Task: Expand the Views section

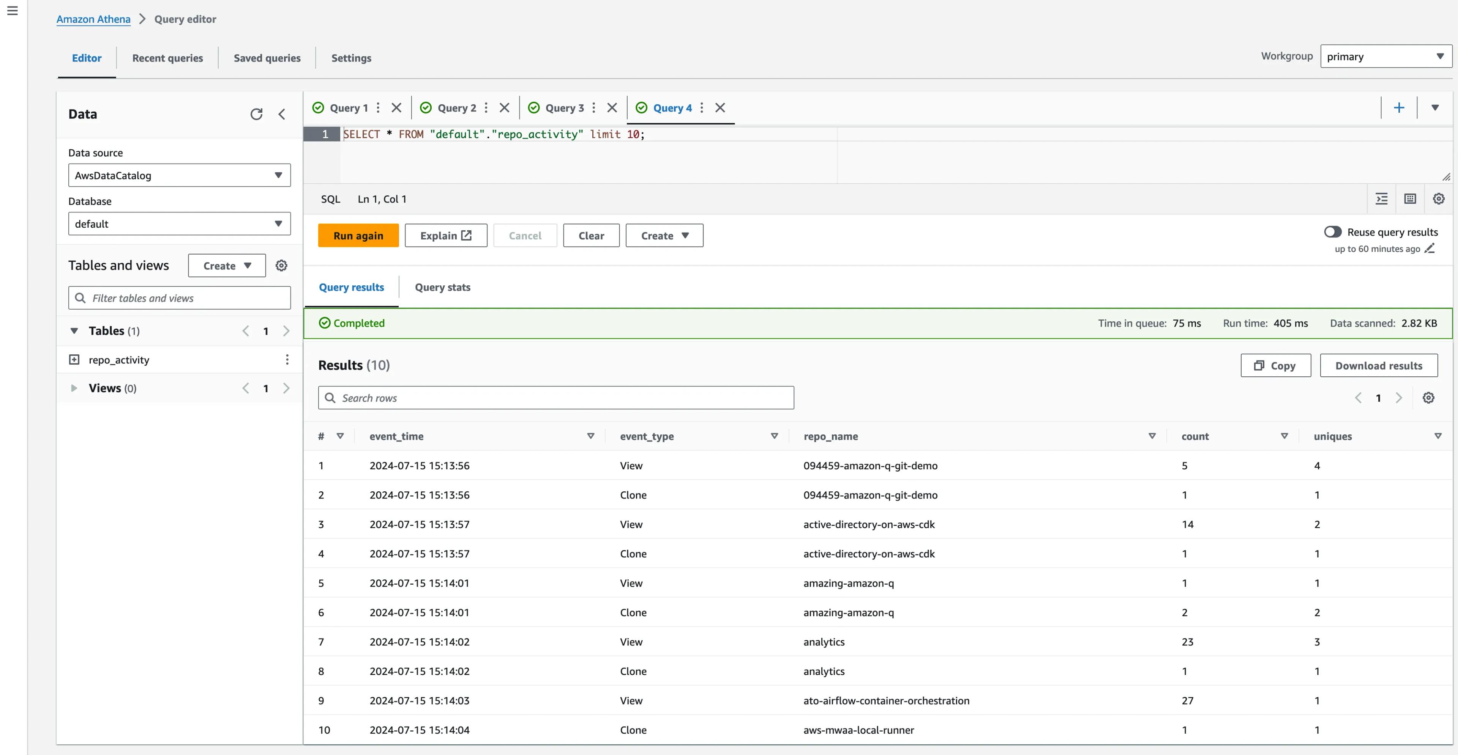Action: (x=74, y=388)
